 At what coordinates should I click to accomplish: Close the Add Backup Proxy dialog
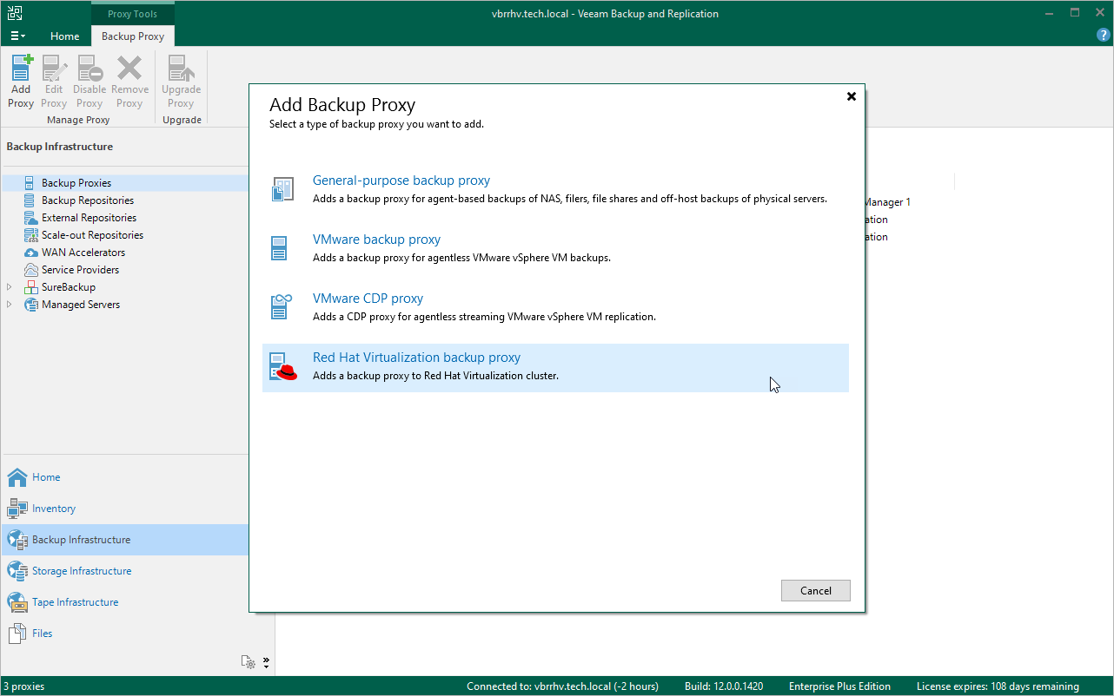click(x=852, y=96)
